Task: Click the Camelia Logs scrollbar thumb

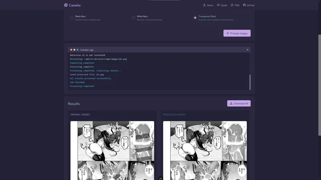Action: tap(250, 82)
